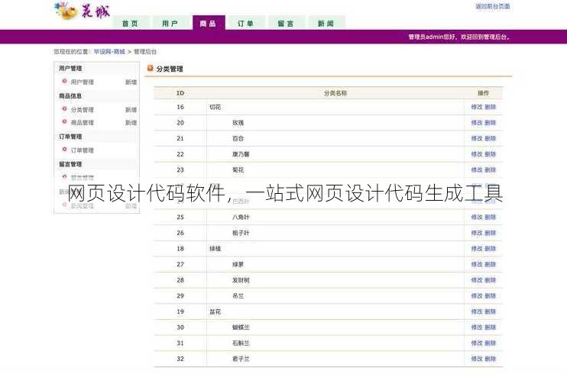
Task: Edit the 绿萝 category with 修改
Action: point(477,264)
